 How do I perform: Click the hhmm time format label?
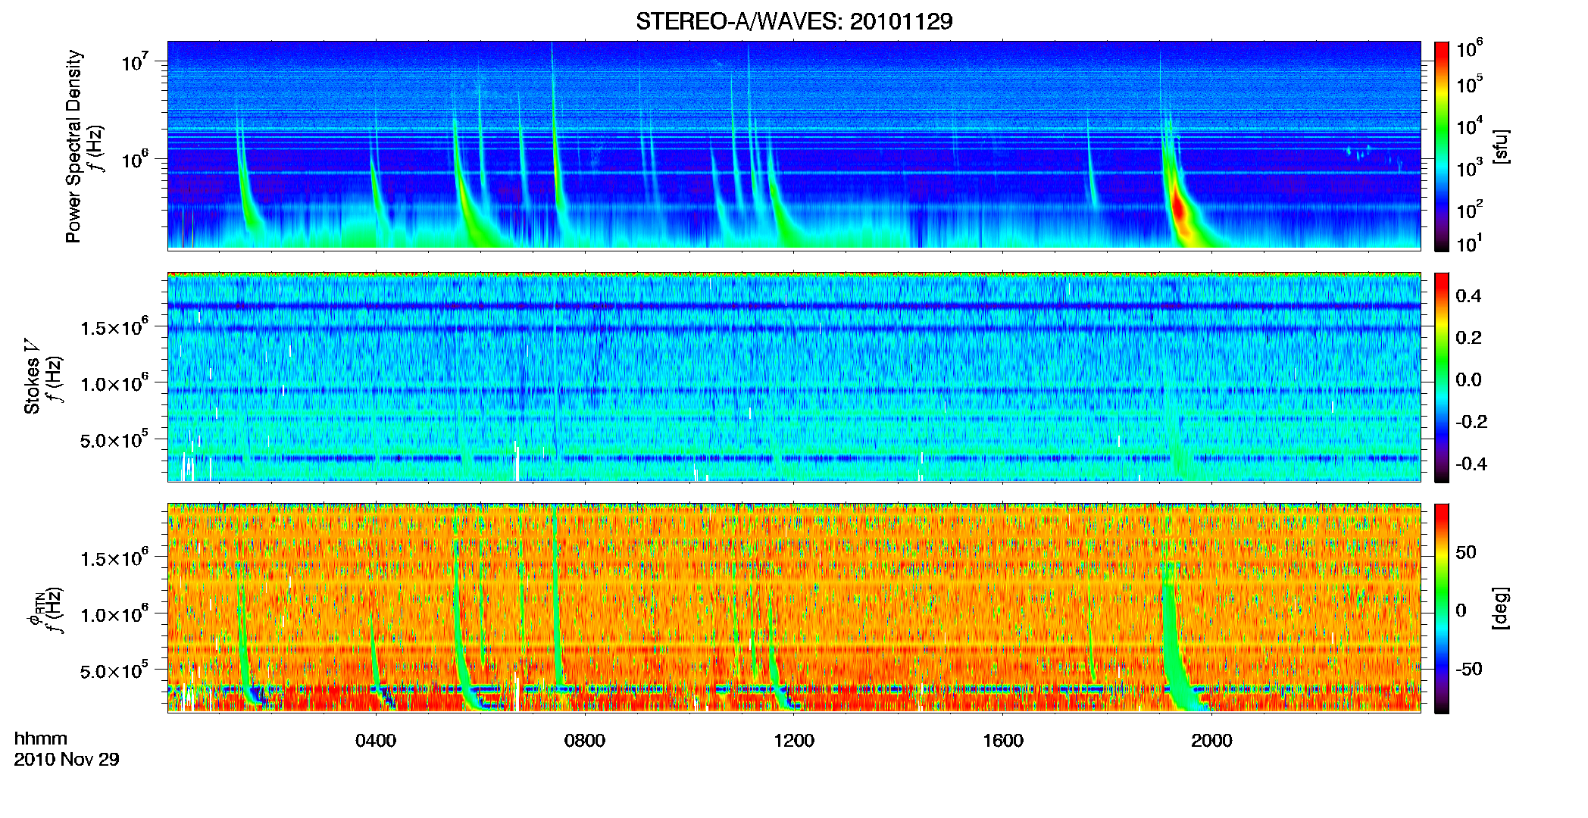(x=41, y=738)
